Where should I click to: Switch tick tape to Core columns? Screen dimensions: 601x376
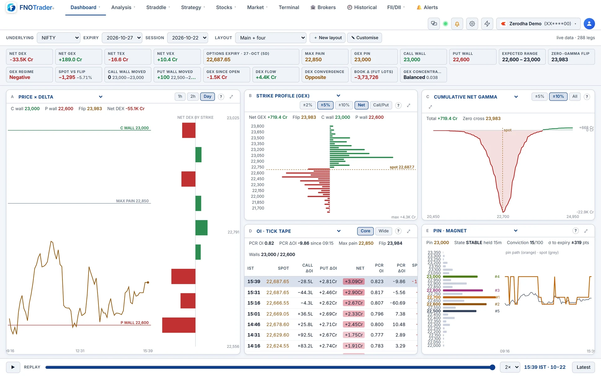(x=365, y=231)
